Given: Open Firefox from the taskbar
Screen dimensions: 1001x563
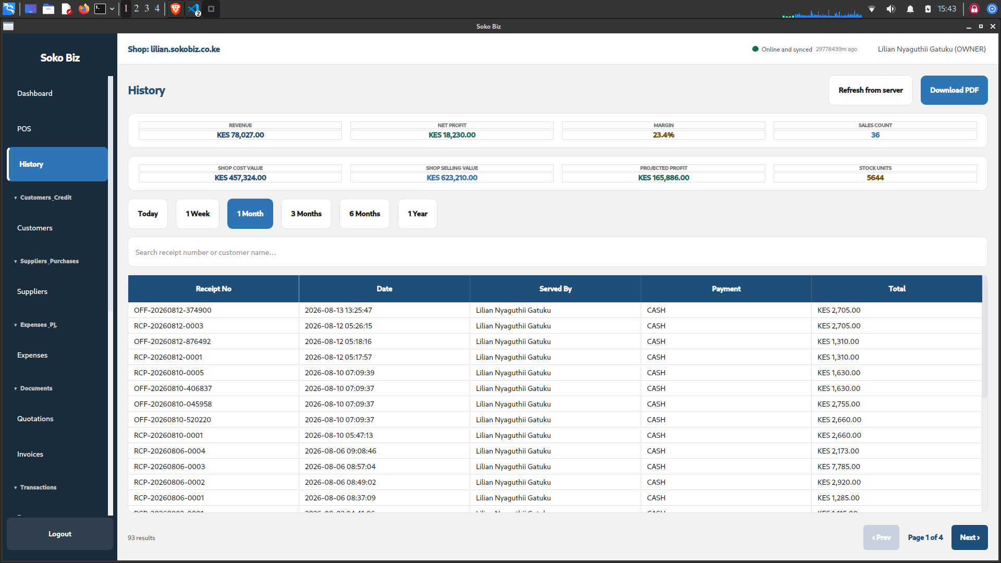Looking at the screenshot, I should coord(84,9).
